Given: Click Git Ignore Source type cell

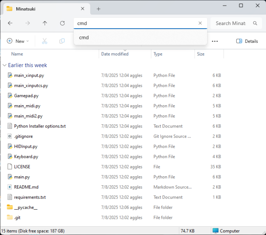Looking at the screenshot, I should point(172,136).
